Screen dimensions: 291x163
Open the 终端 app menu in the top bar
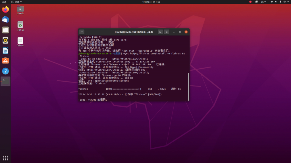pyautogui.click(x=15, y=2)
